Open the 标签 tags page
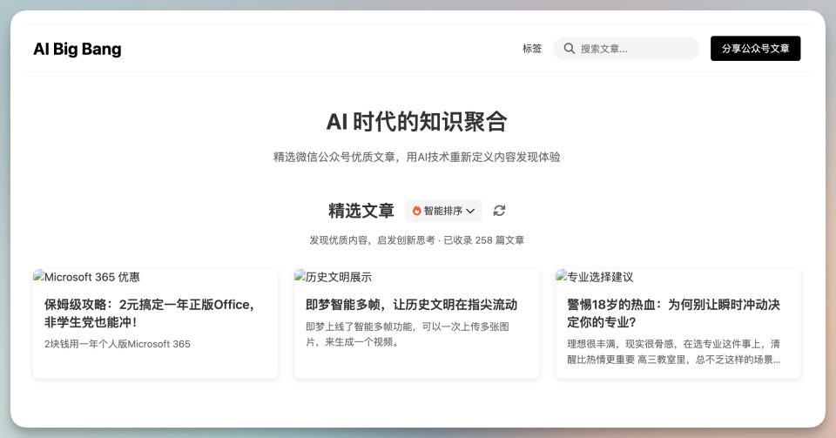836x438 pixels. pyautogui.click(x=531, y=49)
